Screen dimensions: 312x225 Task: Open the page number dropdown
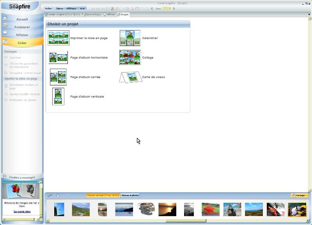click(x=170, y=8)
